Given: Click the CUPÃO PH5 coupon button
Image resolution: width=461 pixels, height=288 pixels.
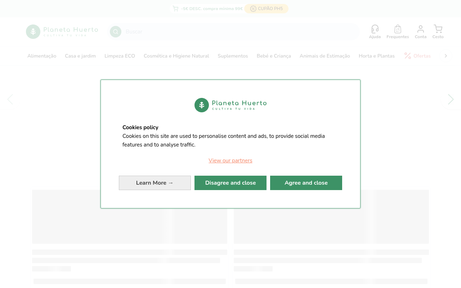Looking at the screenshot, I should tap(267, 9).
